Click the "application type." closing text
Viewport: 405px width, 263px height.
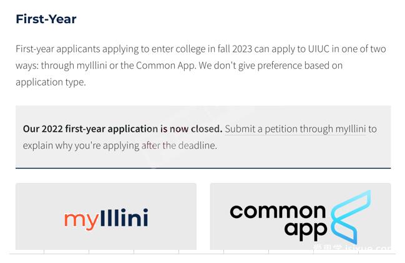51,82
